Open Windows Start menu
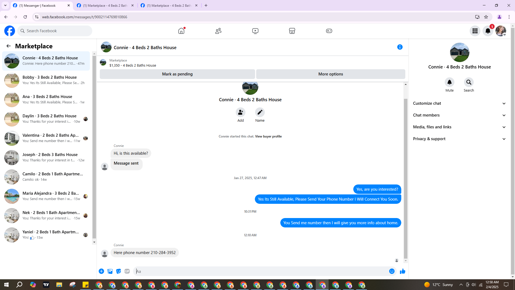515x290 pixels. (x=6, y=285)
